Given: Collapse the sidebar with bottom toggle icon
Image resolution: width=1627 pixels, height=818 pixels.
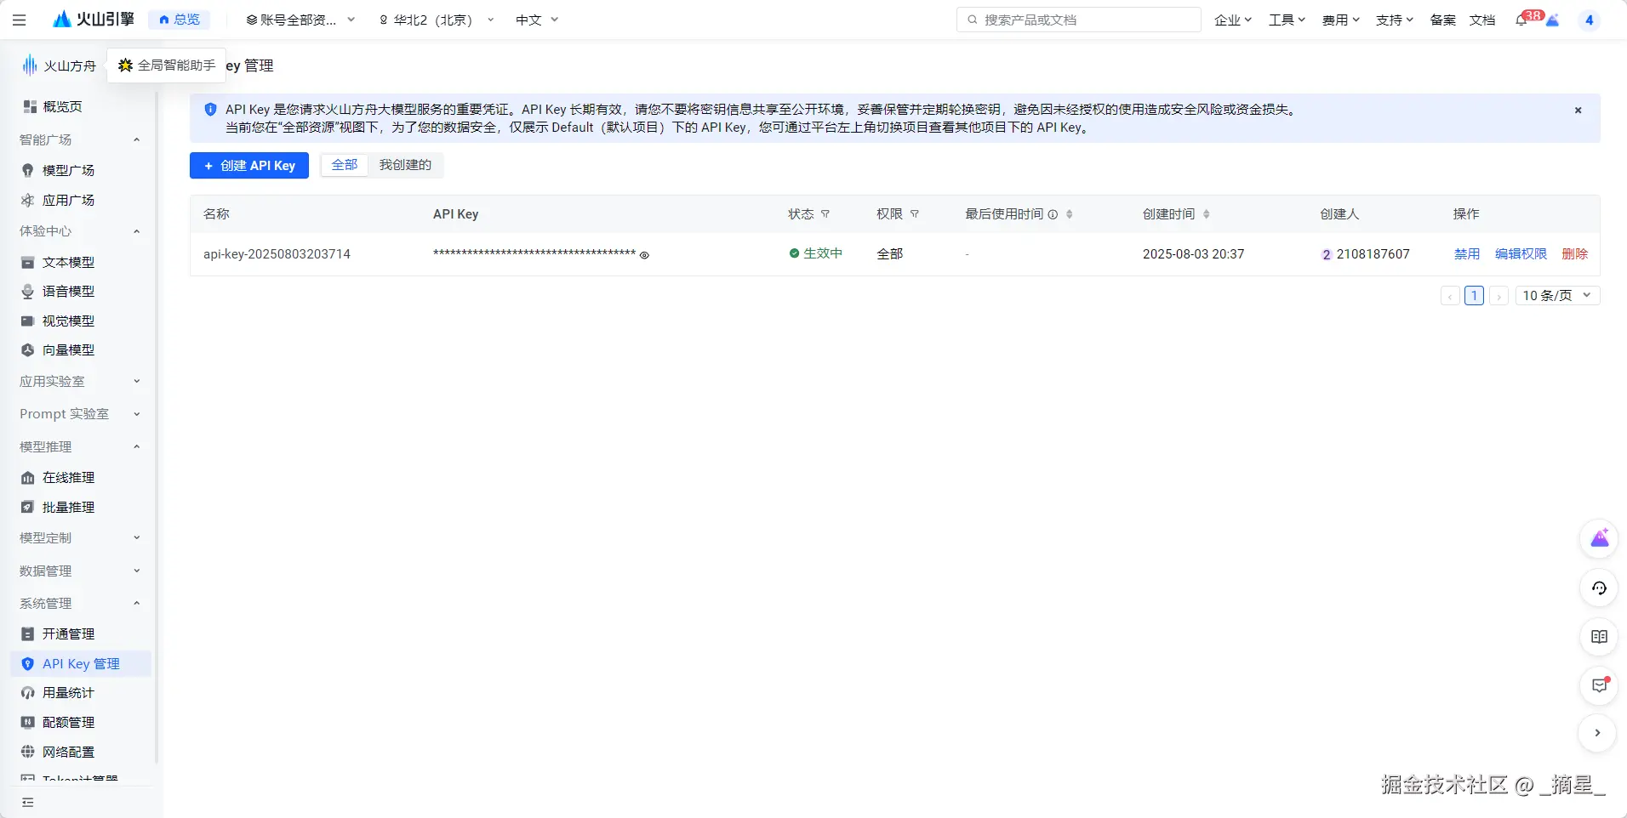Looking at the screenshot, I should tap(28, 802).
